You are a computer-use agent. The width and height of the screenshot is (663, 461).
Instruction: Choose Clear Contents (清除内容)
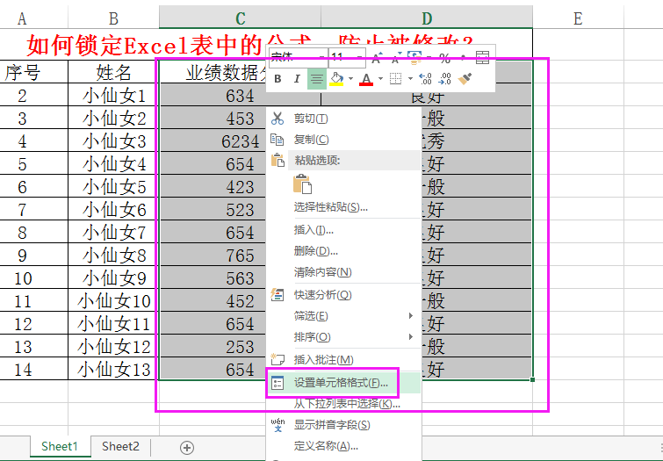pyautogui.click(x=343, y=272)
